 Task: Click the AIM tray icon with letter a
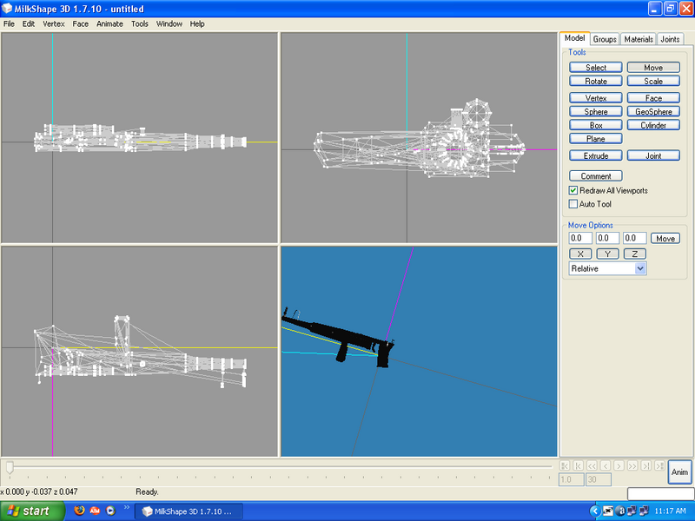(x=621, y=511)
